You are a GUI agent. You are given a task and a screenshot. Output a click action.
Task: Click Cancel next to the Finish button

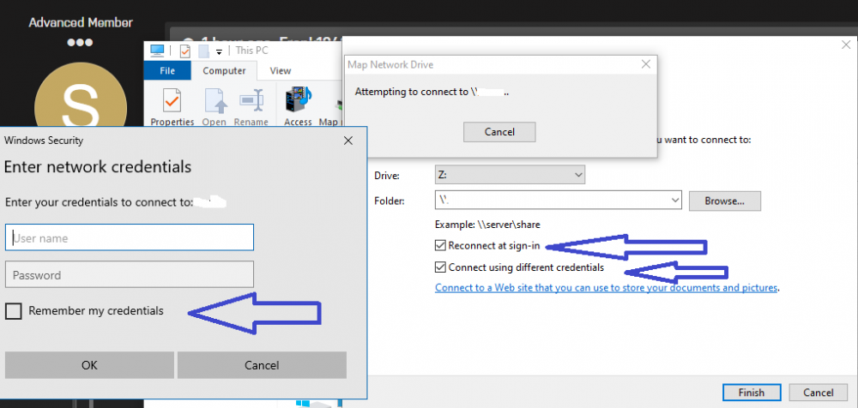(x=818, y=392)
